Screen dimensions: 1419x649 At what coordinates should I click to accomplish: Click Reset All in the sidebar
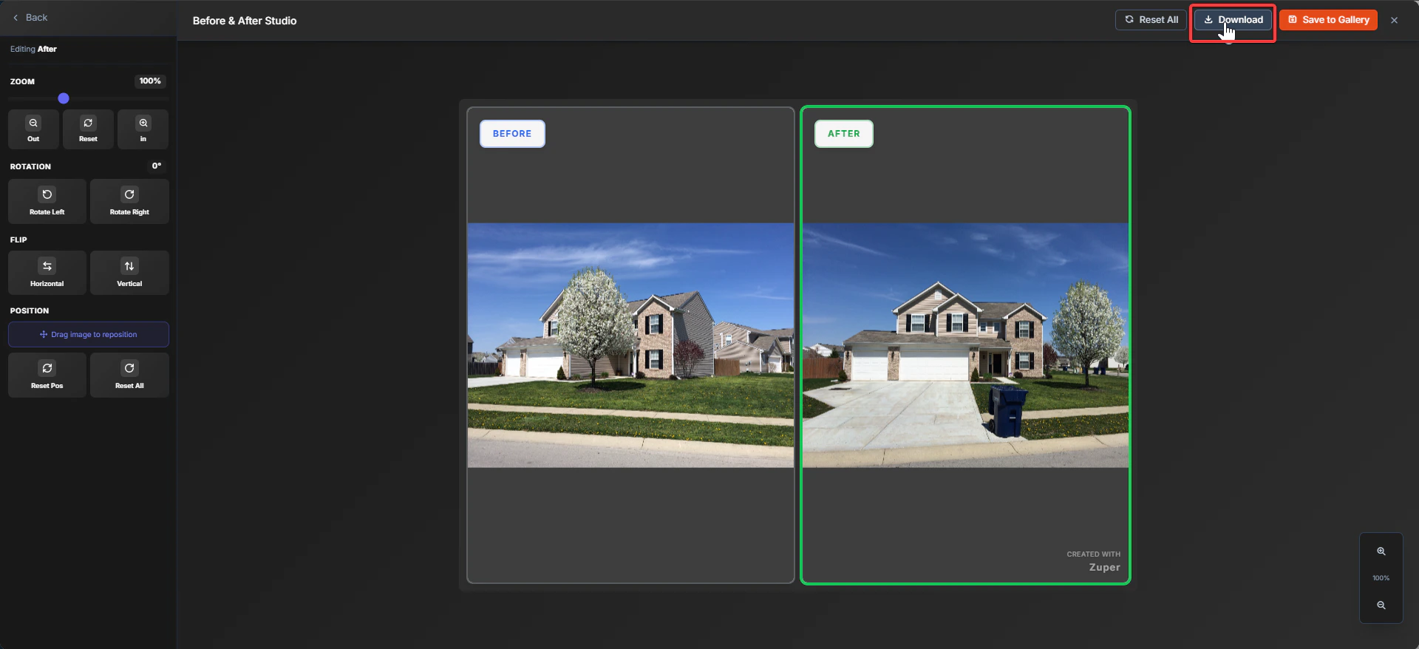coord(129,375)
